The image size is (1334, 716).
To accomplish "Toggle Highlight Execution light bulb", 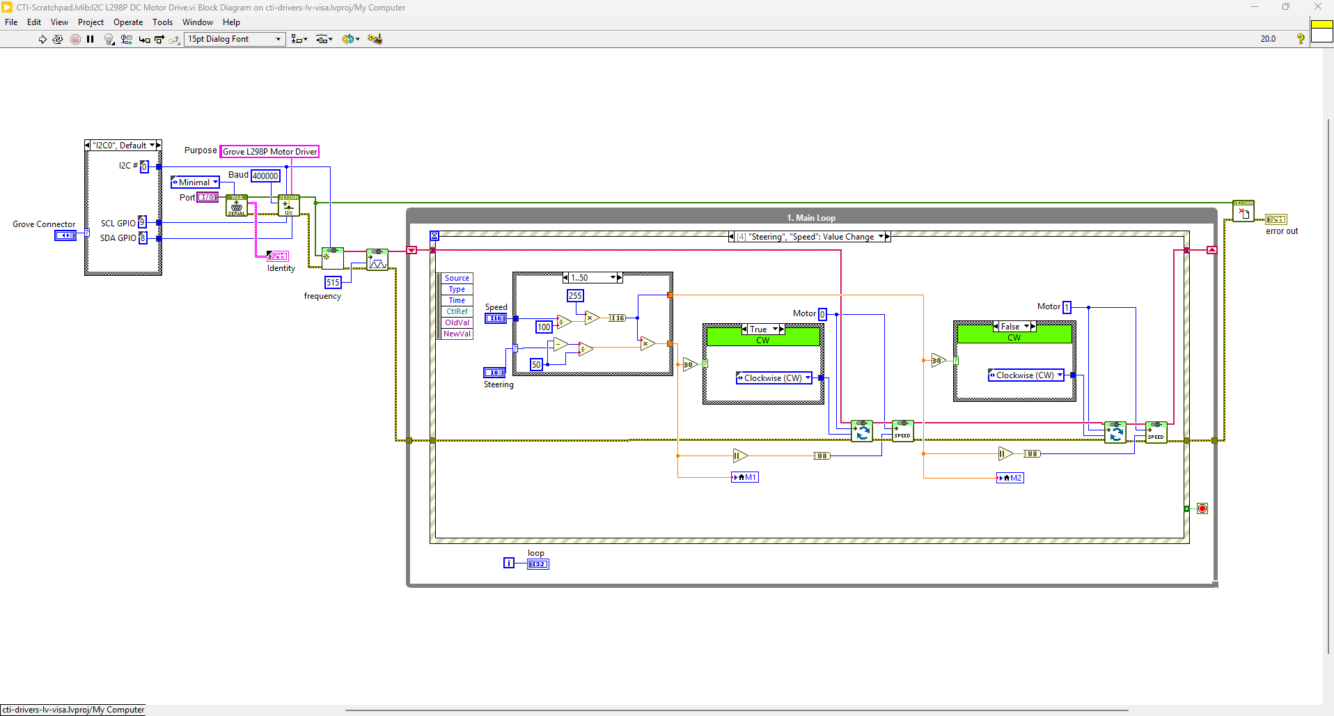I will coord(109,39).
